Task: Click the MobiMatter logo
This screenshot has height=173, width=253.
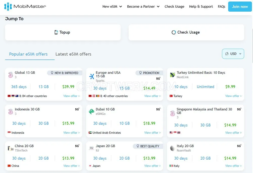Action: tap(25, 7)
